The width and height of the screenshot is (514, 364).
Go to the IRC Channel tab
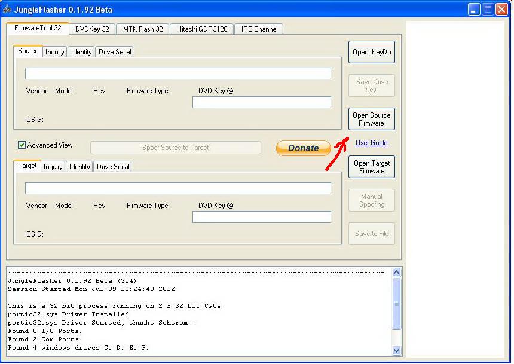click(259, 29)
